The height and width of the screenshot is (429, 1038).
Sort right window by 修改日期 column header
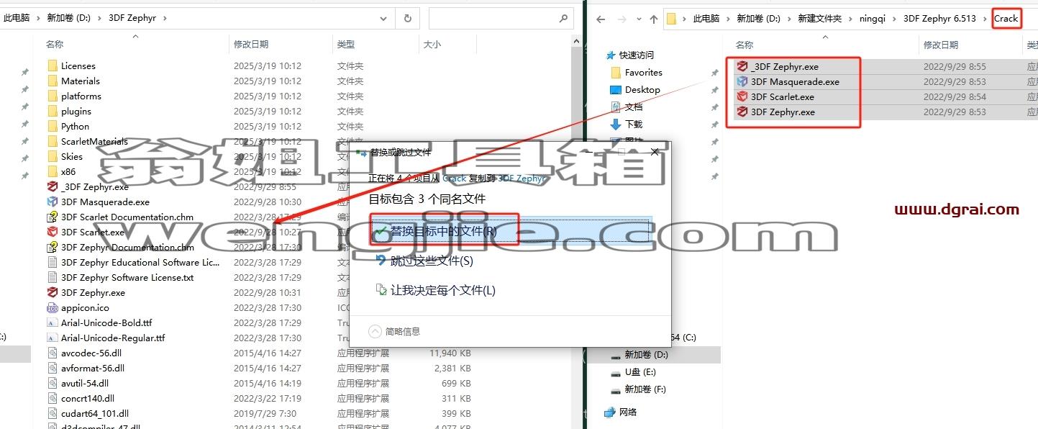(x=942, y=45)
